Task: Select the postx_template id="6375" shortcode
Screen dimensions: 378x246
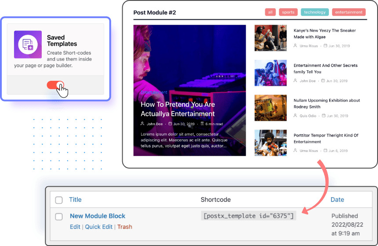Action: (x=248, y=216)
